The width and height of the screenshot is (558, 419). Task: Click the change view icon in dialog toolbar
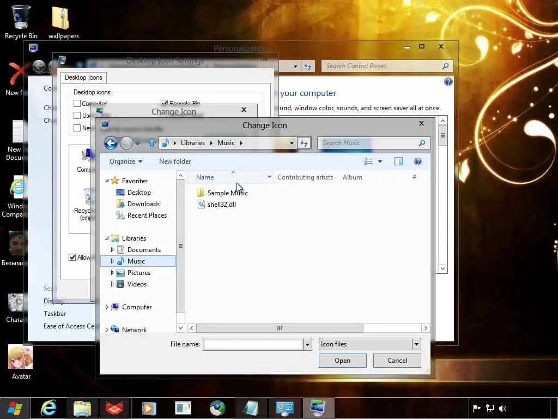coord(368,161)
